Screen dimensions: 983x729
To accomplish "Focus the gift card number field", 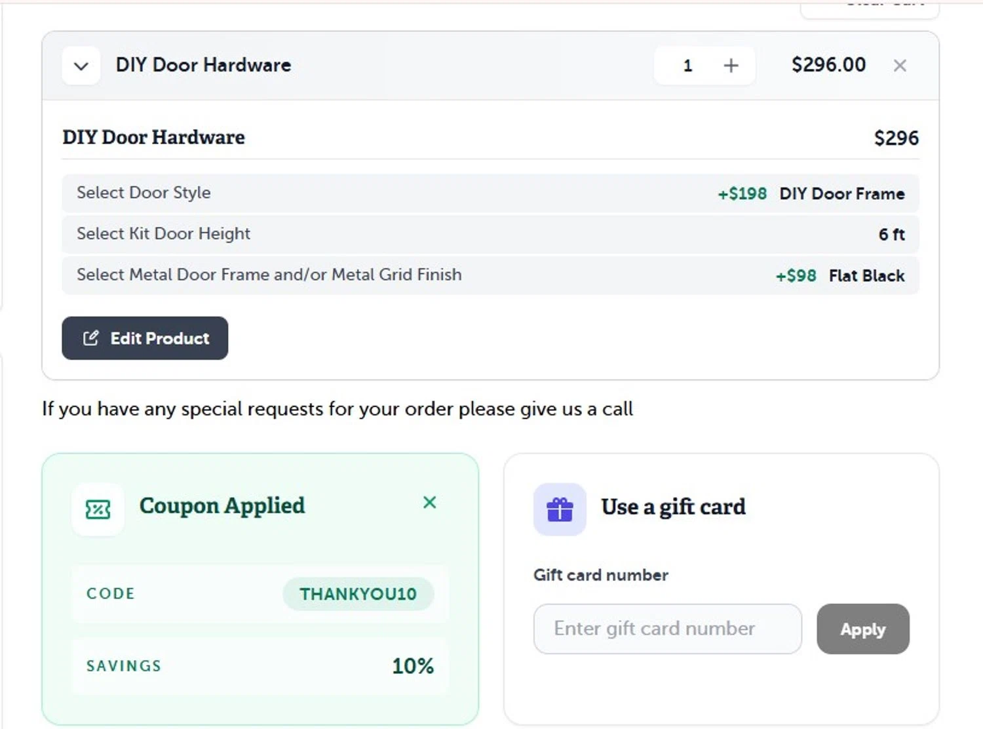I will [668, 629].
